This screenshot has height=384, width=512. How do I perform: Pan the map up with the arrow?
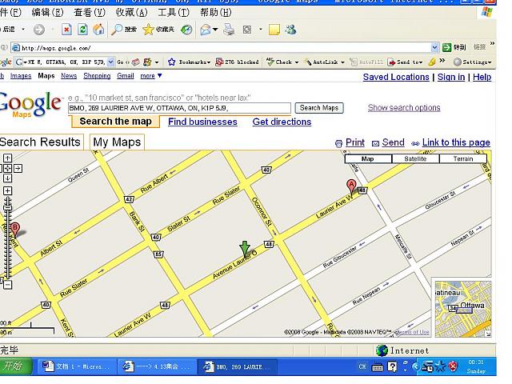click(8, 158)
